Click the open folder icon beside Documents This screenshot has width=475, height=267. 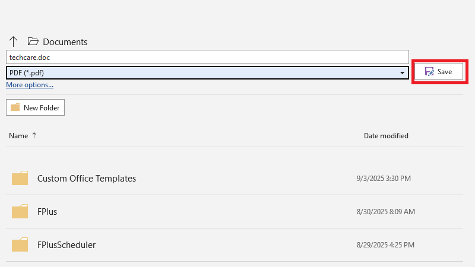(x=33, y=42)
